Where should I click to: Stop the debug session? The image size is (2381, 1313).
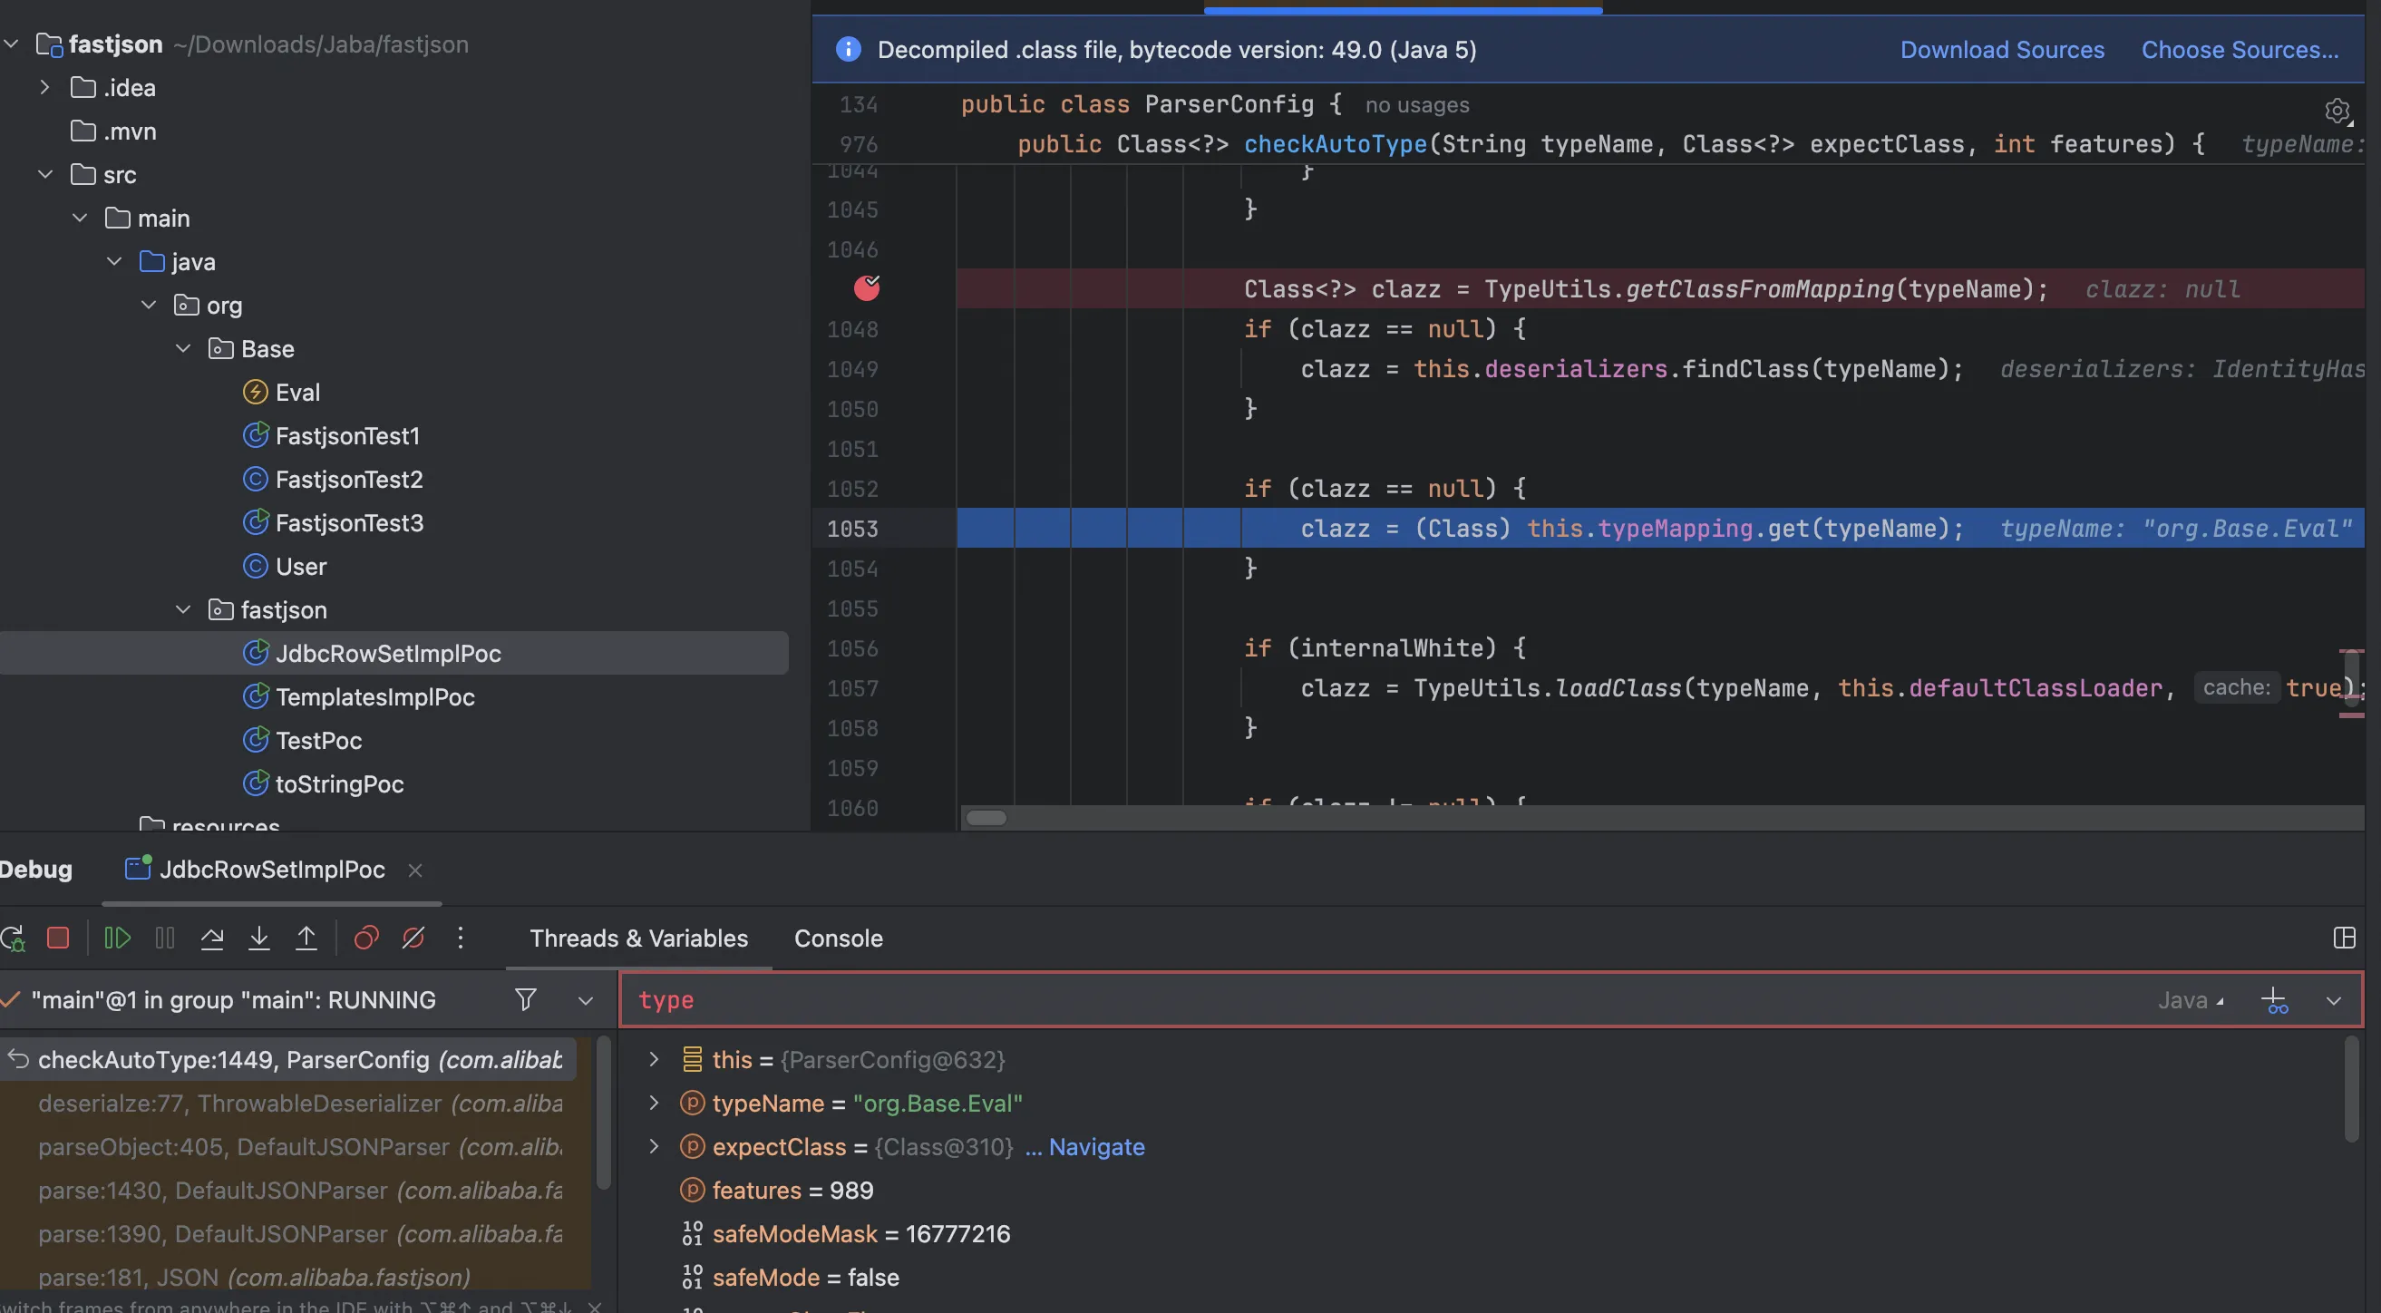pos(58,939)
